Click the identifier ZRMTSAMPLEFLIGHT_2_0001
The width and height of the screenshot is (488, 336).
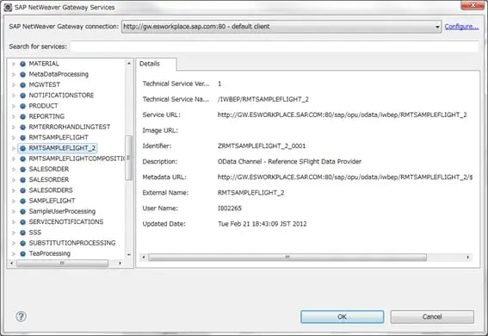point(262,146)
